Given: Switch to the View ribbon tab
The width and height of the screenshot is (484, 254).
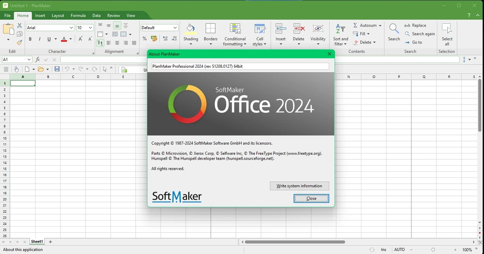Looking at the screenshot, I should (x=131, y=15).
